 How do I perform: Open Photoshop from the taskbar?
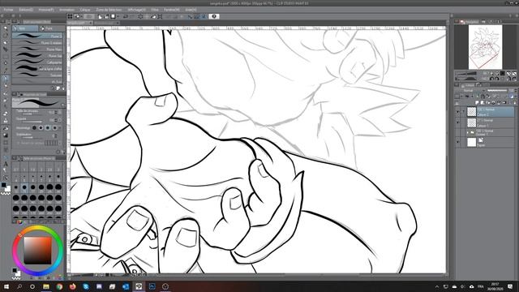click(x=152, y=286)
